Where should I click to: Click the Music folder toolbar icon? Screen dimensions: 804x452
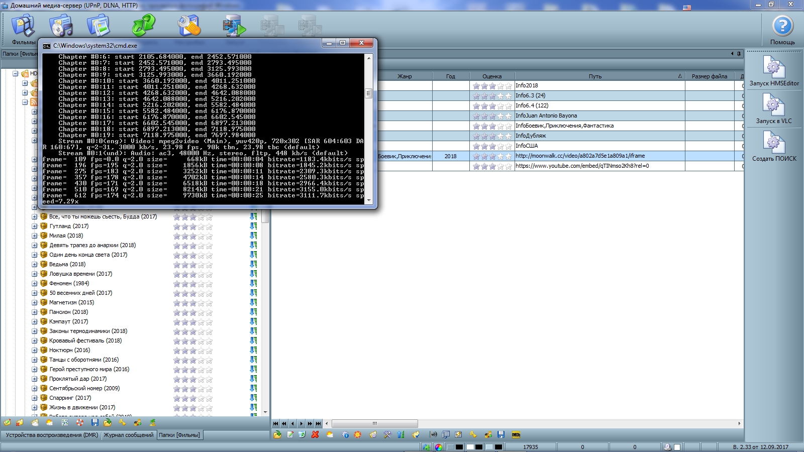61,26
